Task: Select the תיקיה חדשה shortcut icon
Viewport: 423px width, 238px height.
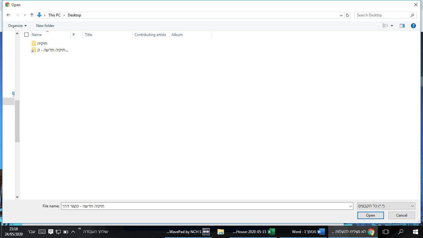Action: [34, 50]
